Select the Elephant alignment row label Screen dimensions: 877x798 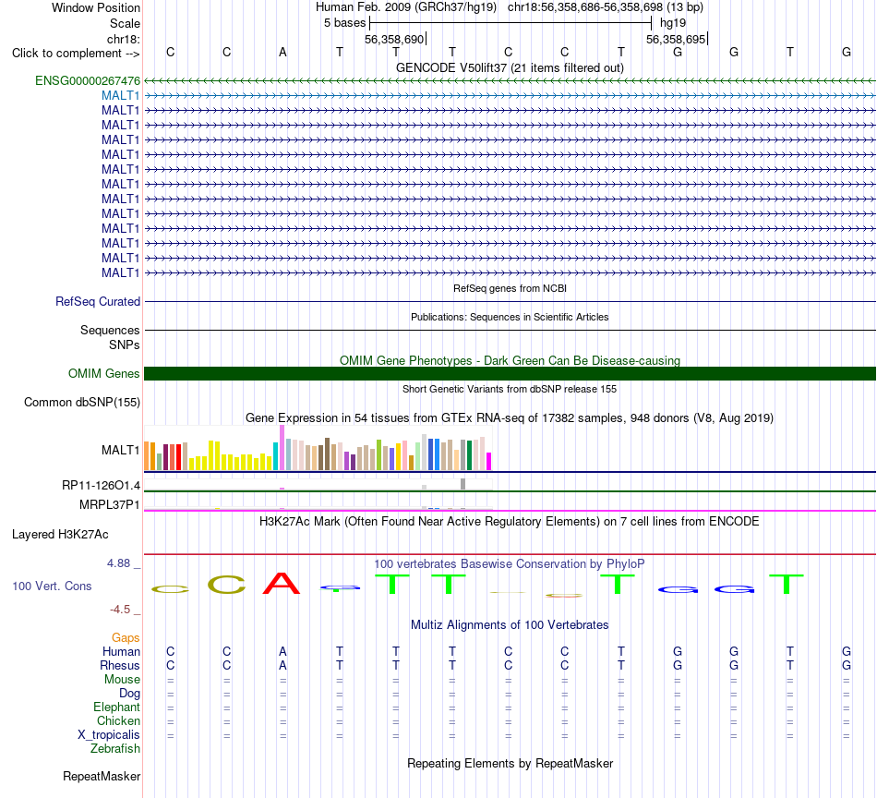(116, 707)
